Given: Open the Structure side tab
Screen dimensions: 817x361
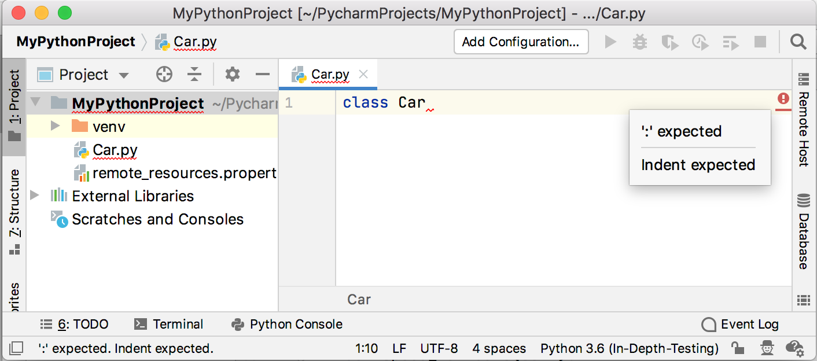Looking at the screenshot, I should tap(14, 212).
